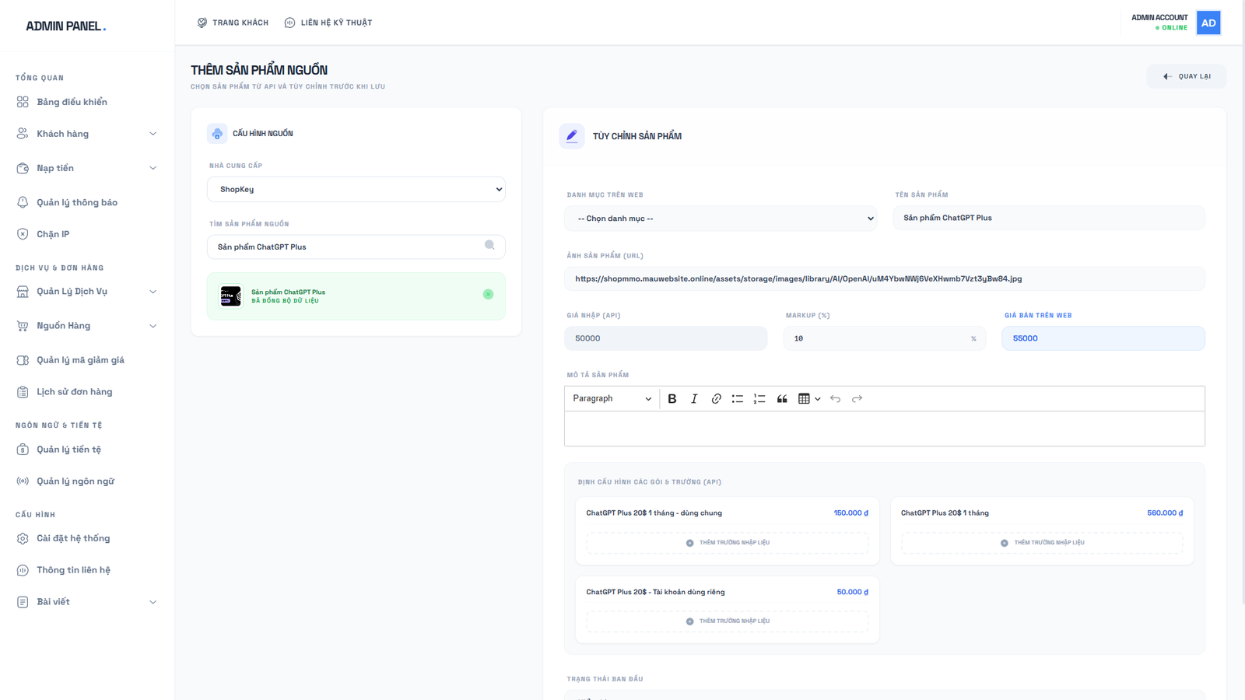
Task: Remove the selected Sản phẩm ChatGPT Plus source
Action: pyautogui.click(x=488, y=294)
